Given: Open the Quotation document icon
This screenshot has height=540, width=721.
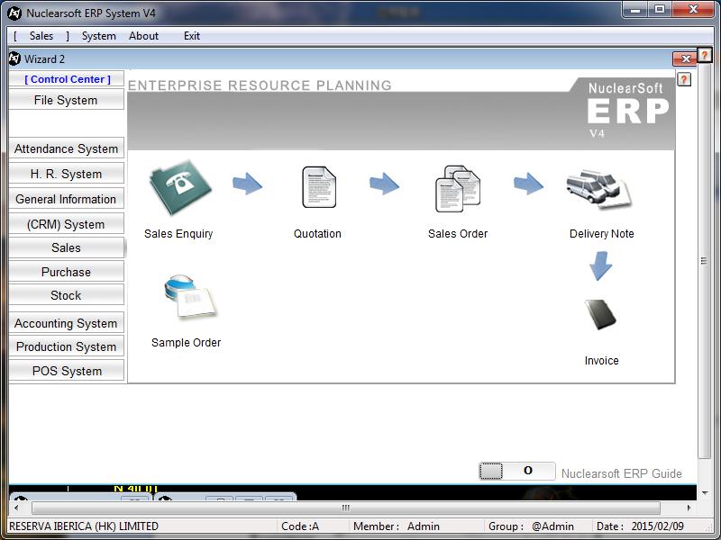Looking at the screenshot, I should (x=319, y=187).
